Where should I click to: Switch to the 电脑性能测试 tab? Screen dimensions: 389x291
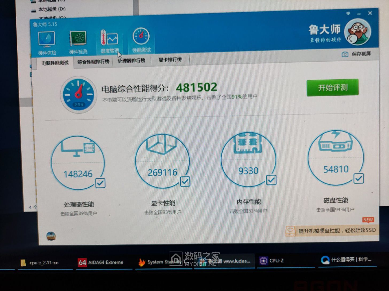point(55,63)
